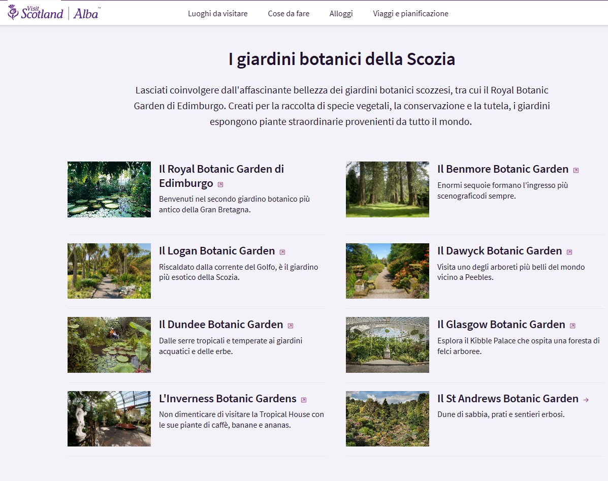The height and width of the screenshot is (481, 608).
Task: Open Il Dundee Botanic Garden link
Action: pos(221,325)
